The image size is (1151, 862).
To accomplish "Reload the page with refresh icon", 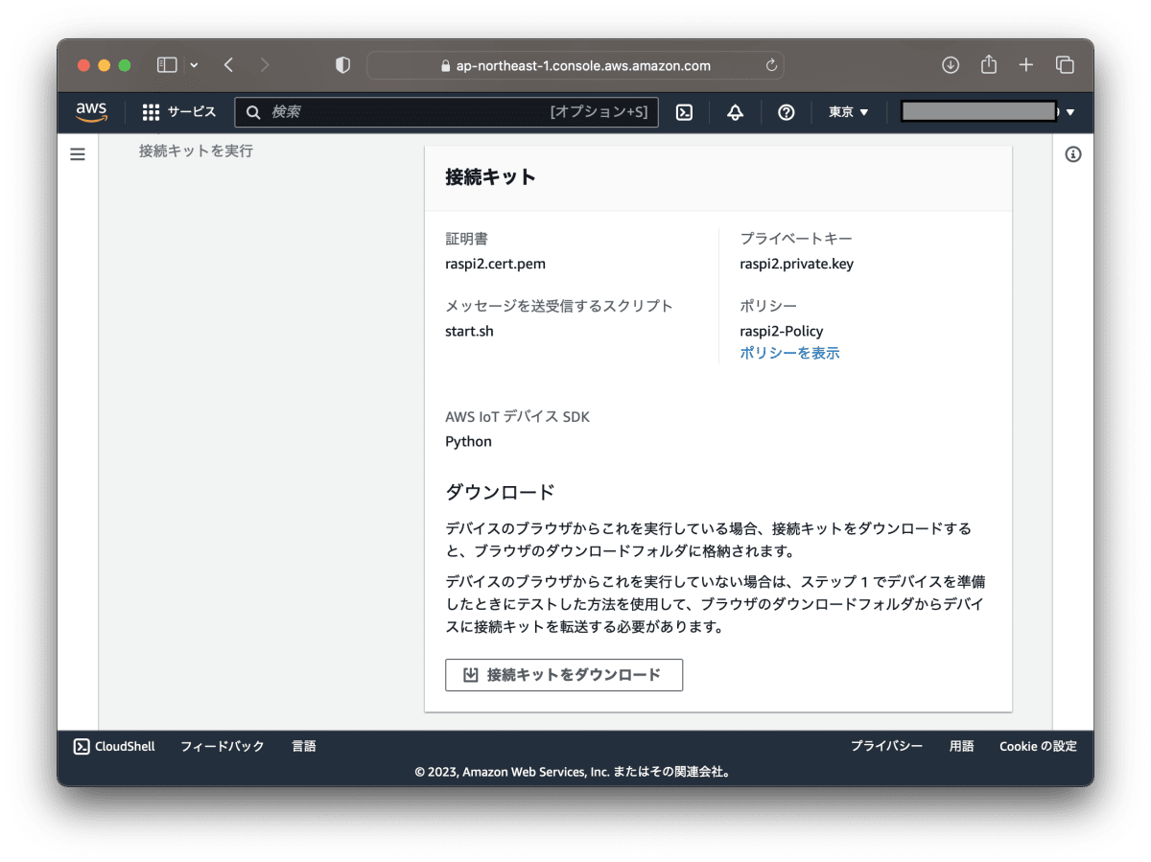I will click(771, 66).
